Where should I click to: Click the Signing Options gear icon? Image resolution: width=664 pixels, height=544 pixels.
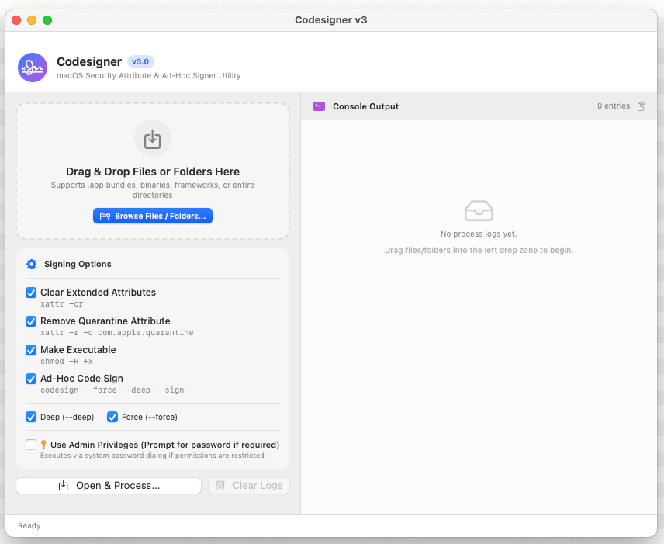pos(31,264)
